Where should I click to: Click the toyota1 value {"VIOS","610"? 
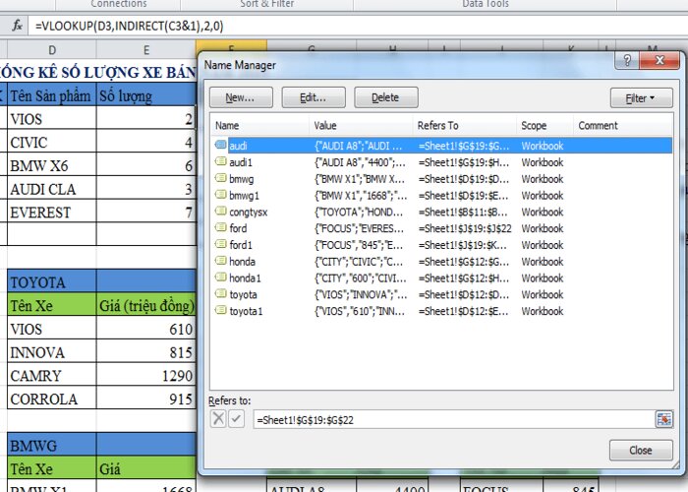click(x=360, y=312)
